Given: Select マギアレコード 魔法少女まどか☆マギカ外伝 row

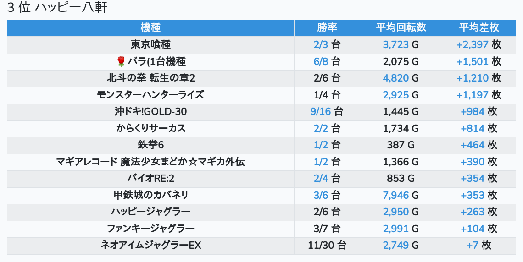Looking at the screenshot, I should 150,162.
